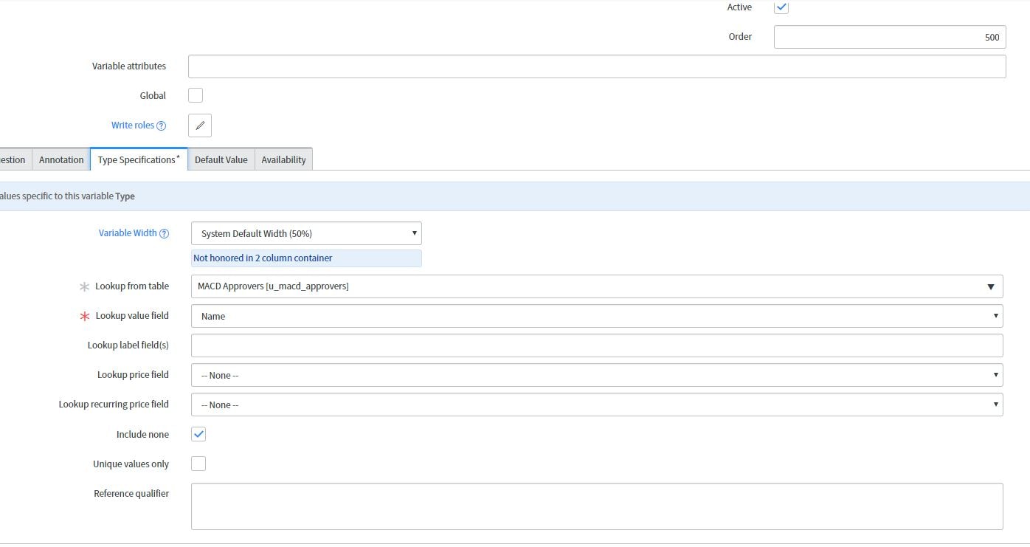Click the 'Variable attributes' label

(x=129, y=66)
